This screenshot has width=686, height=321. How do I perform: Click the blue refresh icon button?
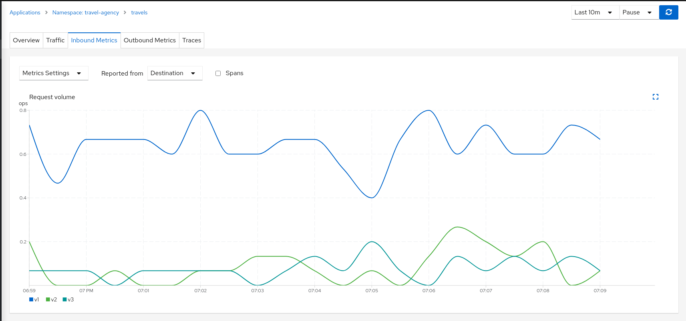pos(668,12)
